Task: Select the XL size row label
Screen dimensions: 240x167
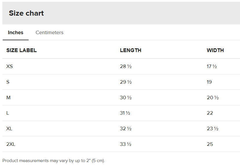Action: (x=9, y=129)
